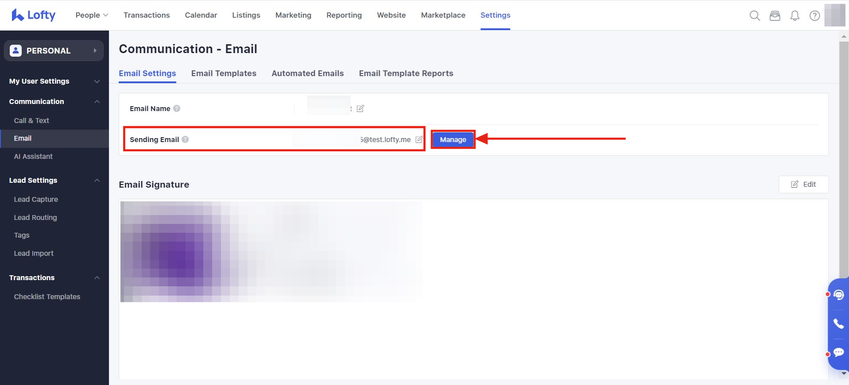Open the notifications bell
The height and width of the screenshot is (385, 849).
(795, 16)
